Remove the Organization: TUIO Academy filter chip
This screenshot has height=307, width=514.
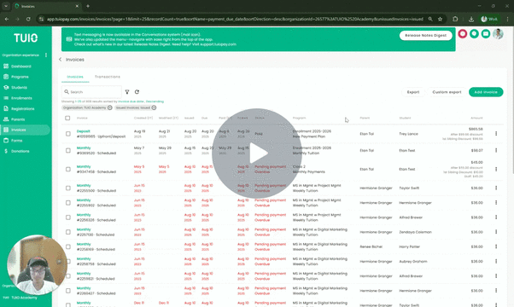[x=110, y=107]
